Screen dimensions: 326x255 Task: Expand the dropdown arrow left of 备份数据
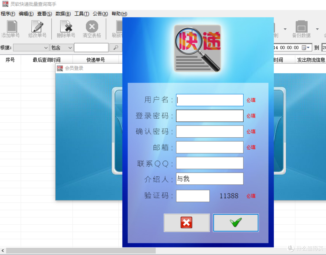(x=285, y=29)
